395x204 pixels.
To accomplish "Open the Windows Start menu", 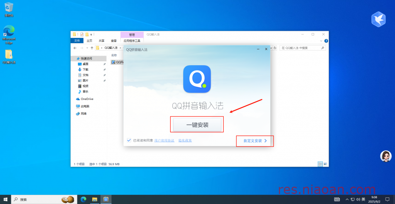I will 5,199.
